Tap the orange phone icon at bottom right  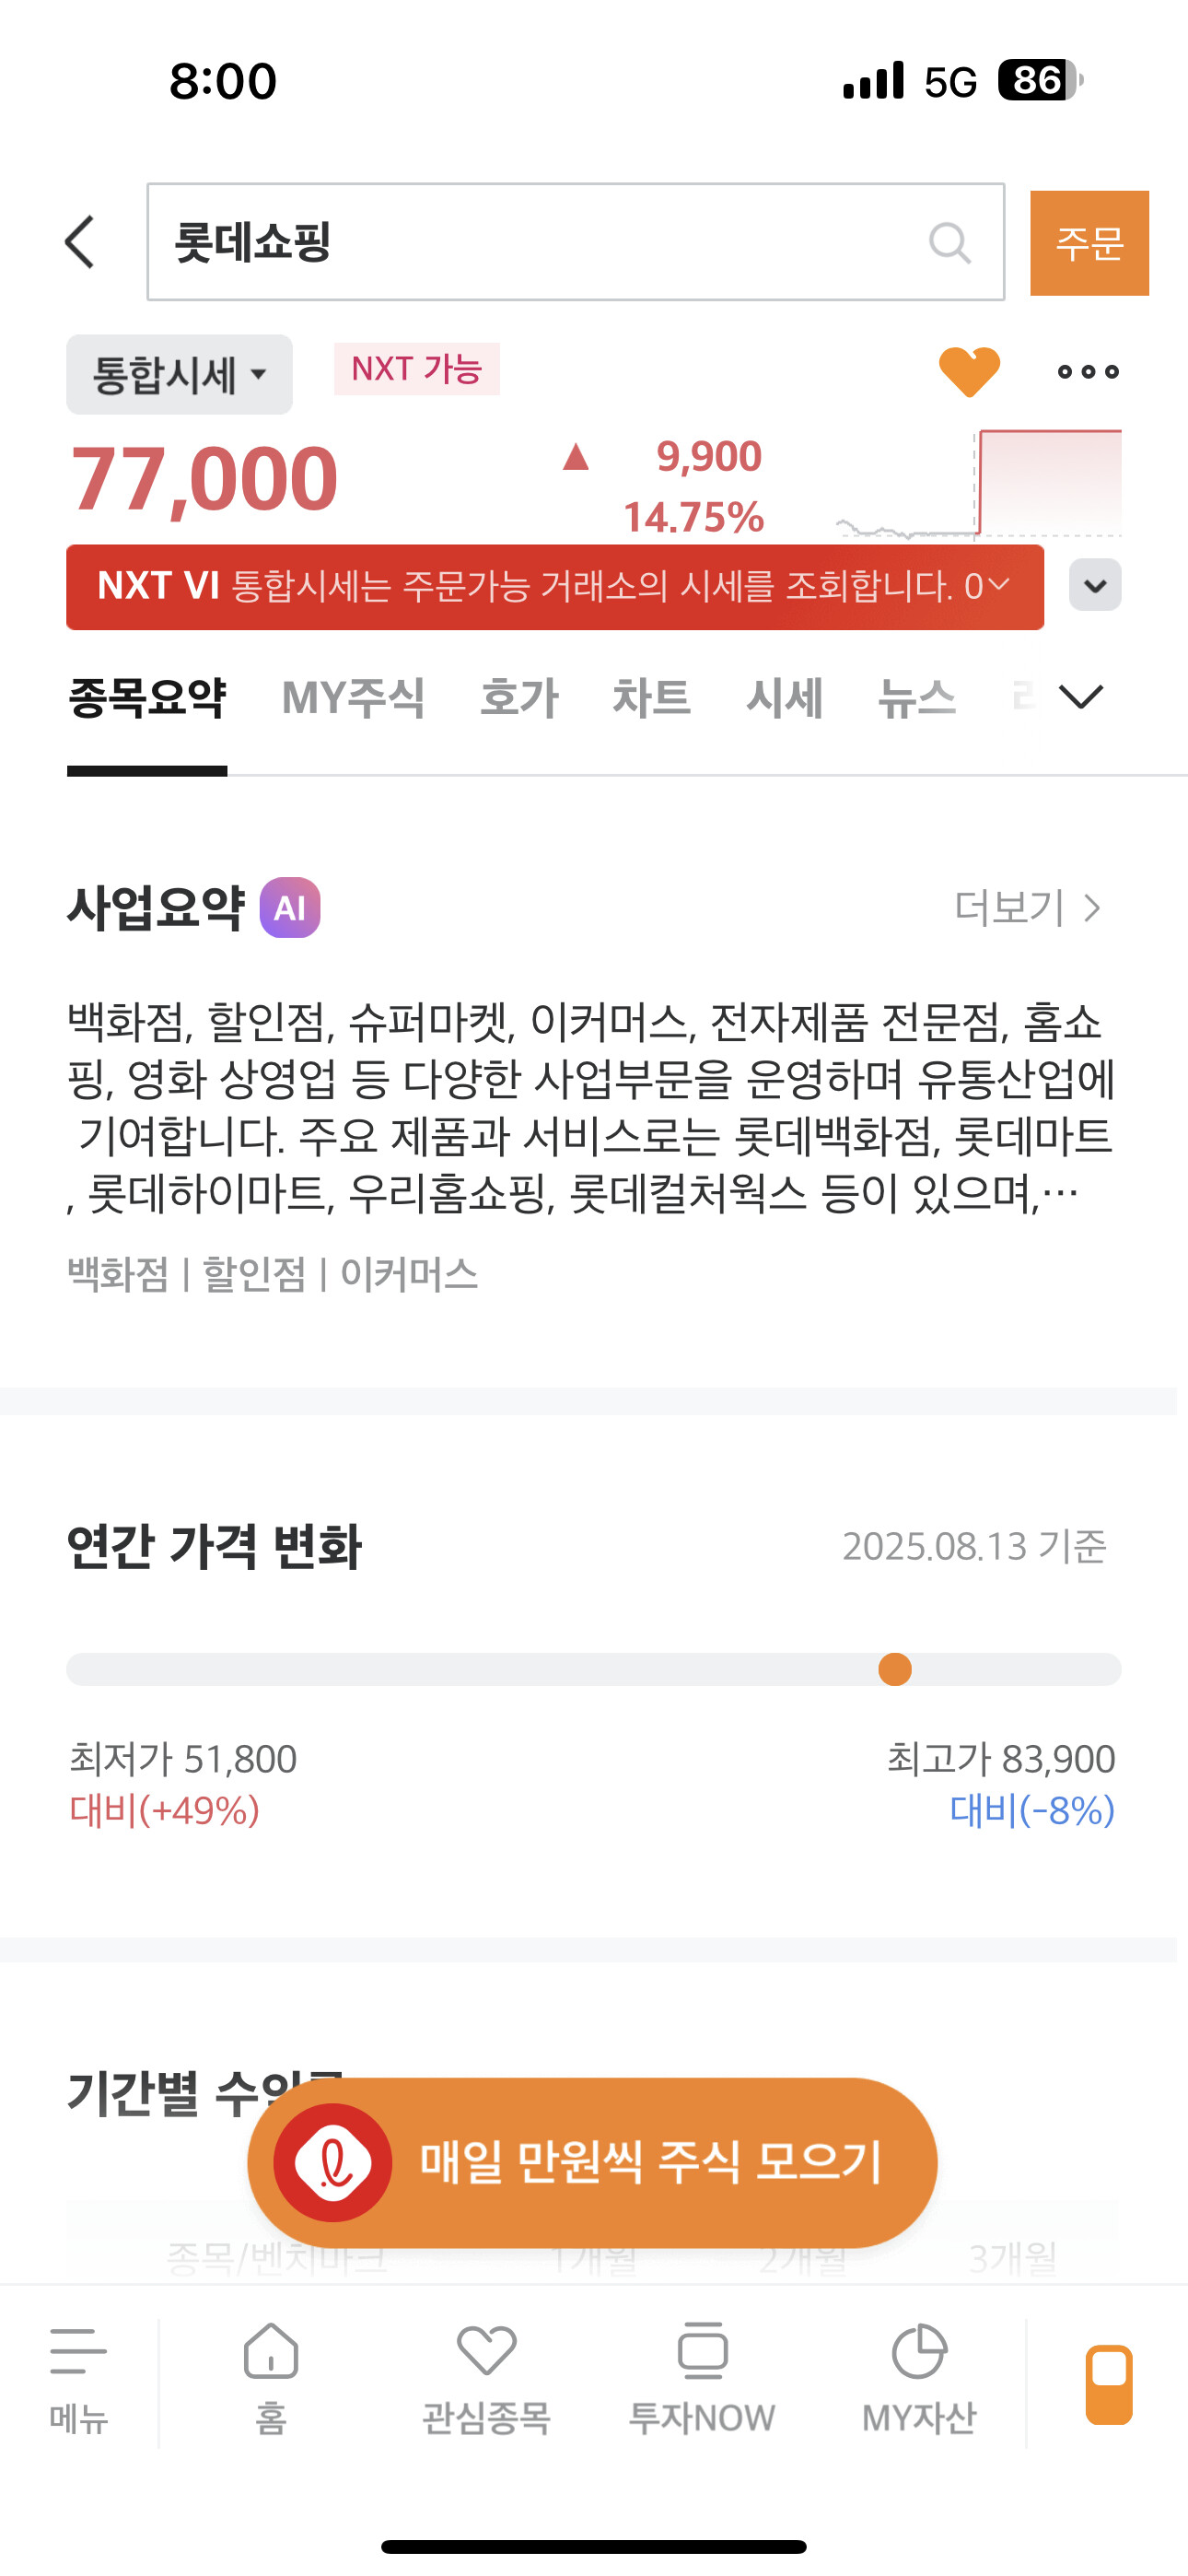pos(1109,2384)
